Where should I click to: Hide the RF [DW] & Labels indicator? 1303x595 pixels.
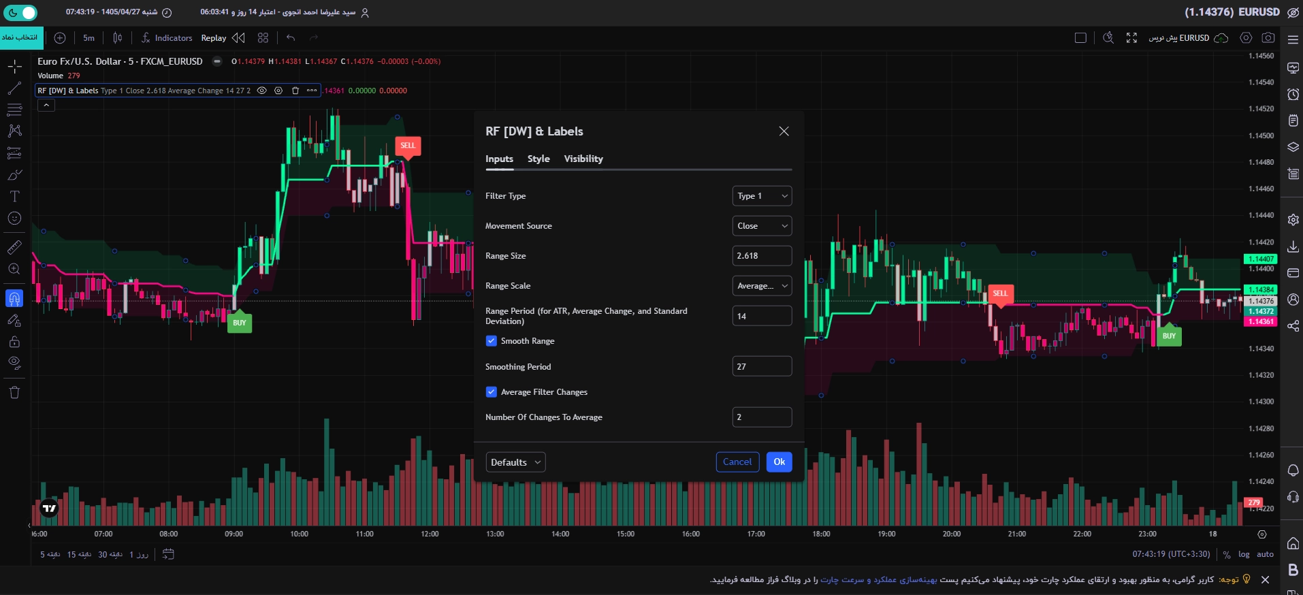[x=261, y=91]
